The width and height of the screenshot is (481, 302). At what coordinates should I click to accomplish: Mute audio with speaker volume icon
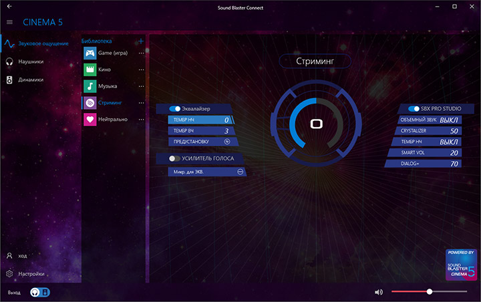coord(379,292)
